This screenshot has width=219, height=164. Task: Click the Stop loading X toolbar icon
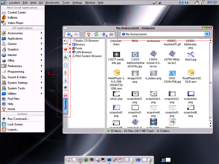tap(111, 34)
